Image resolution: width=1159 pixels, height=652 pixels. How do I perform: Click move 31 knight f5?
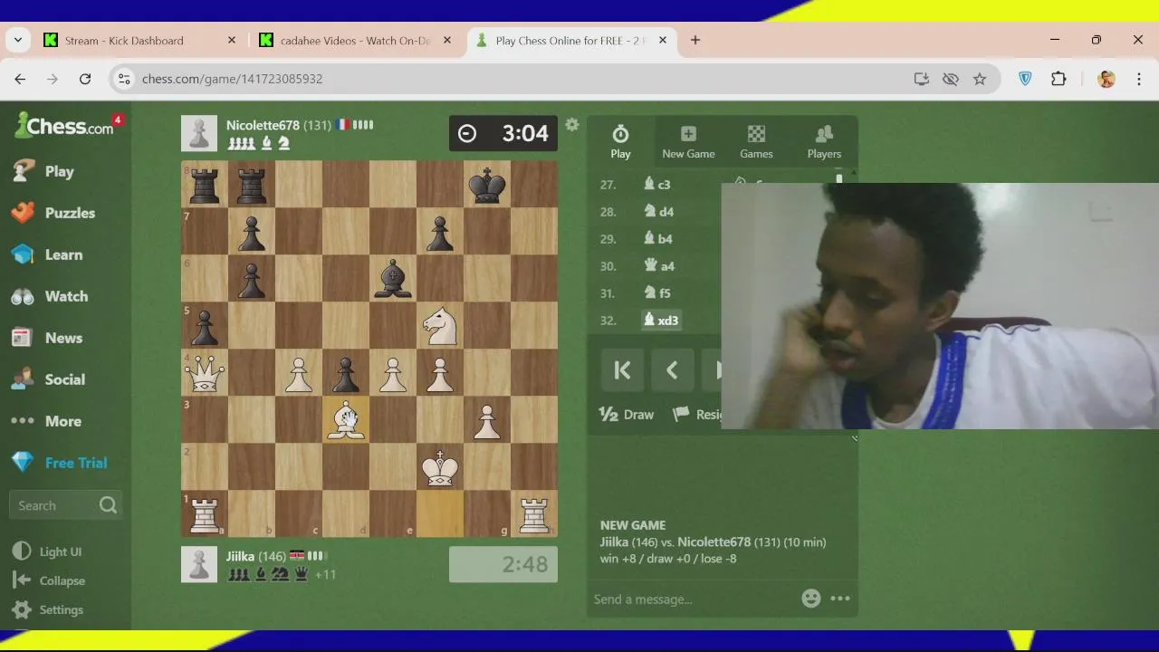(657, 292)
